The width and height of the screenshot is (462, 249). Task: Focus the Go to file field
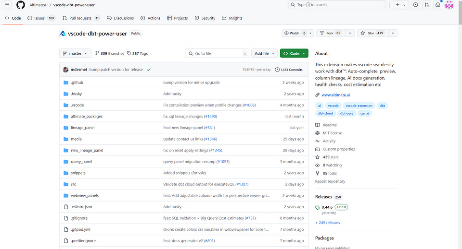click(217, 53)
